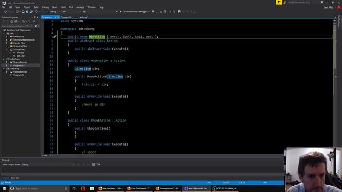Screen dimensions: 342x192
Task: Select the Solution 'adt' root node
Action: coord(19,30)
